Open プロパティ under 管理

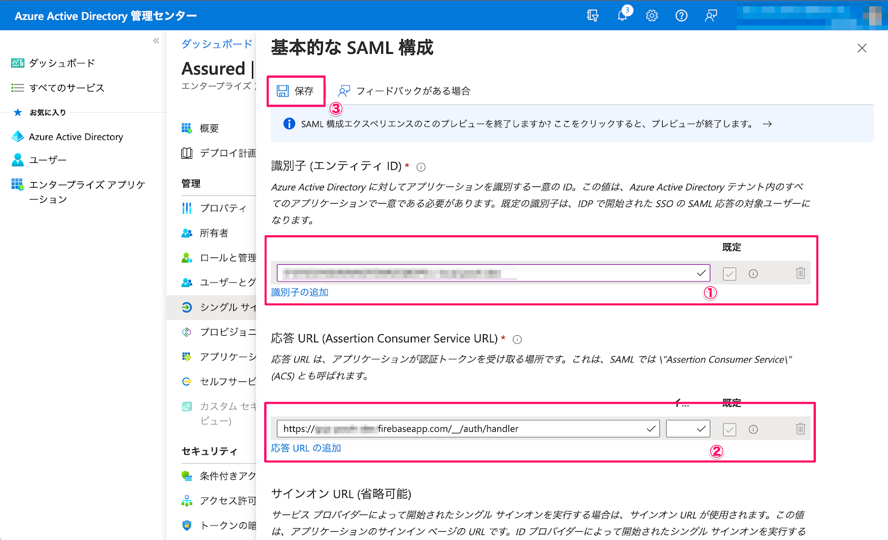[x=214, y=208]
